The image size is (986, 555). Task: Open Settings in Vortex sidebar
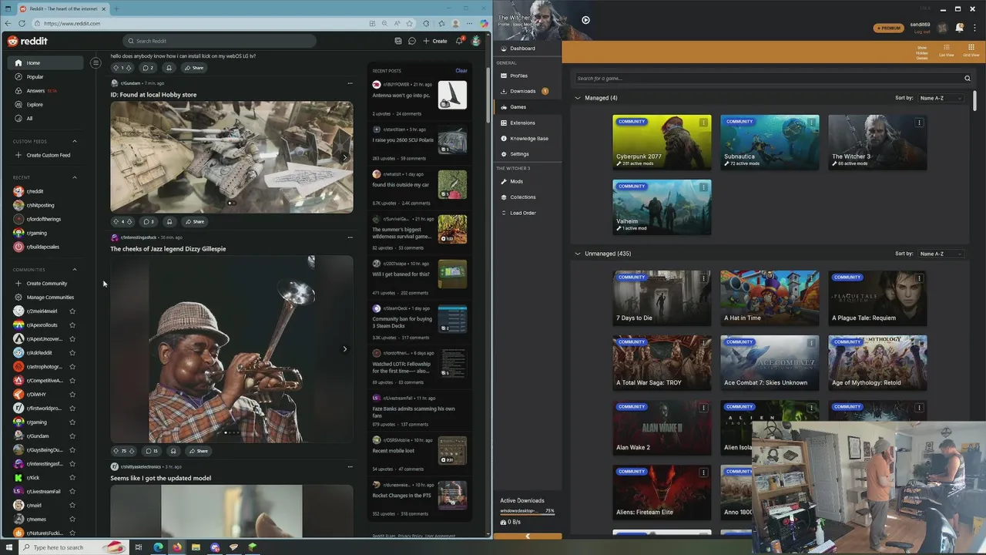(519, 154)
